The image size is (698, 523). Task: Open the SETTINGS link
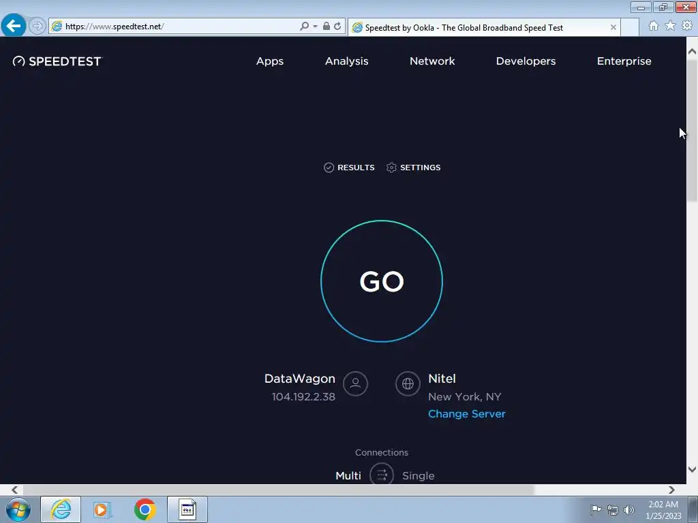click(x=414, y=168)
